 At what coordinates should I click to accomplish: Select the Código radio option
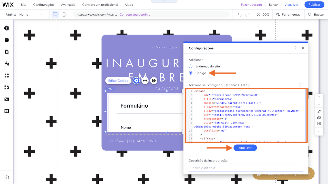click(x=190, y=73)
